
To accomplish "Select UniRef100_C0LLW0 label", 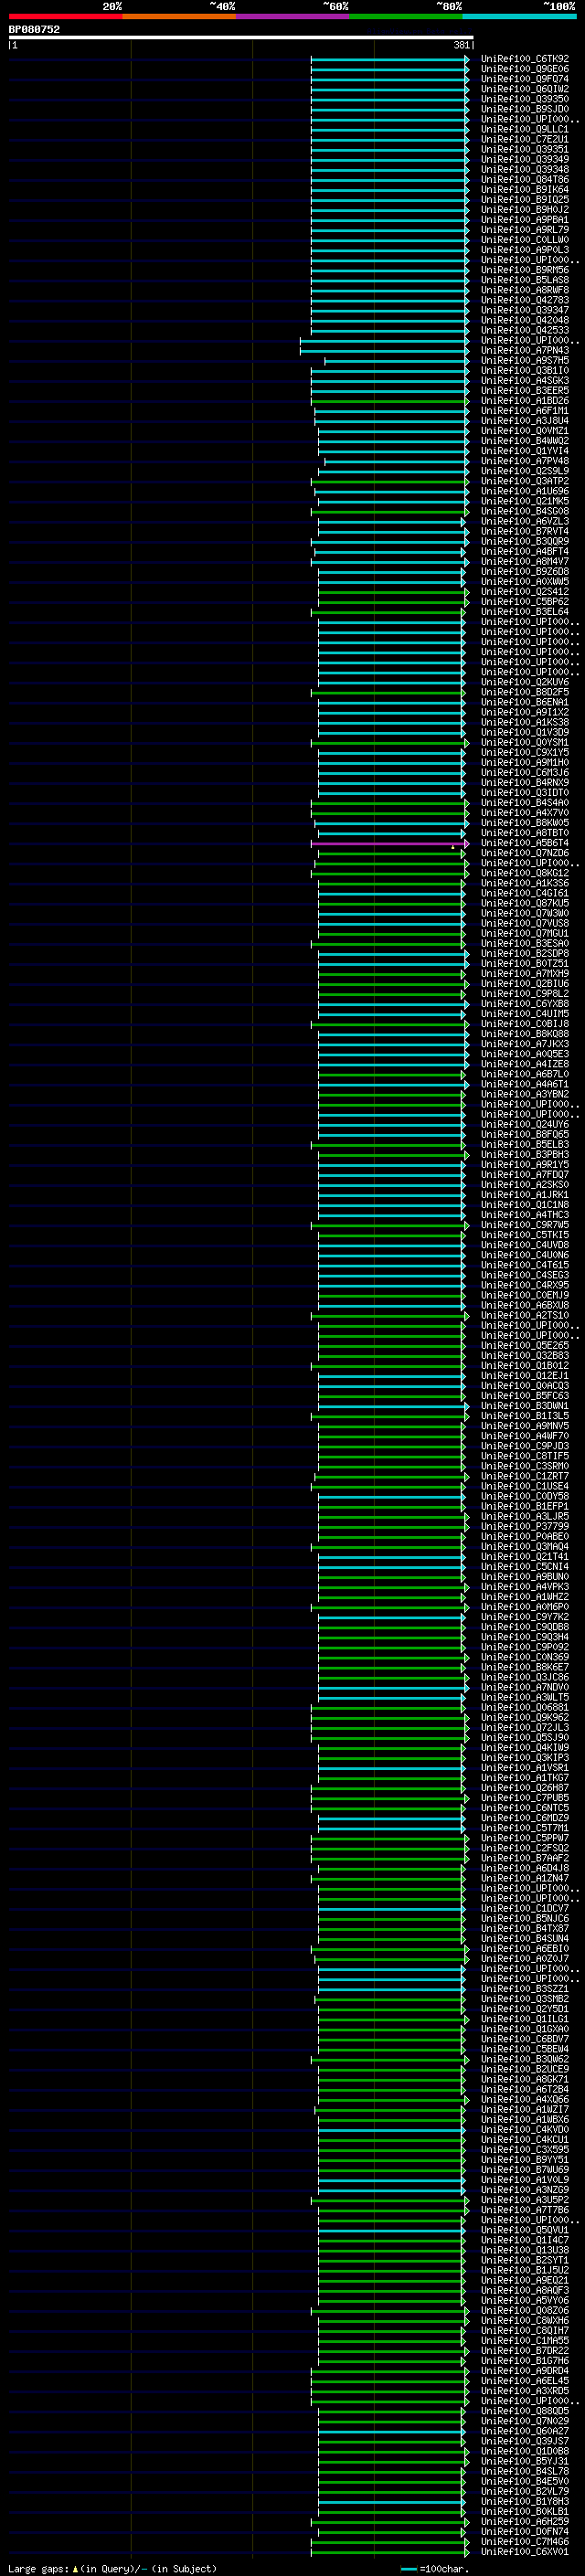I will pyautogui.click(x=525, y=240).
